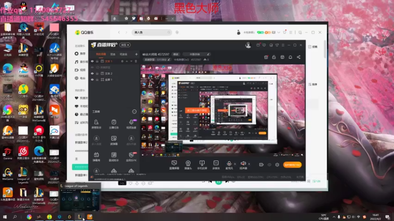The image size is (394, 221).
Task: Switch to the third scene tab in 直播伴侣
Action: (124, 54)
